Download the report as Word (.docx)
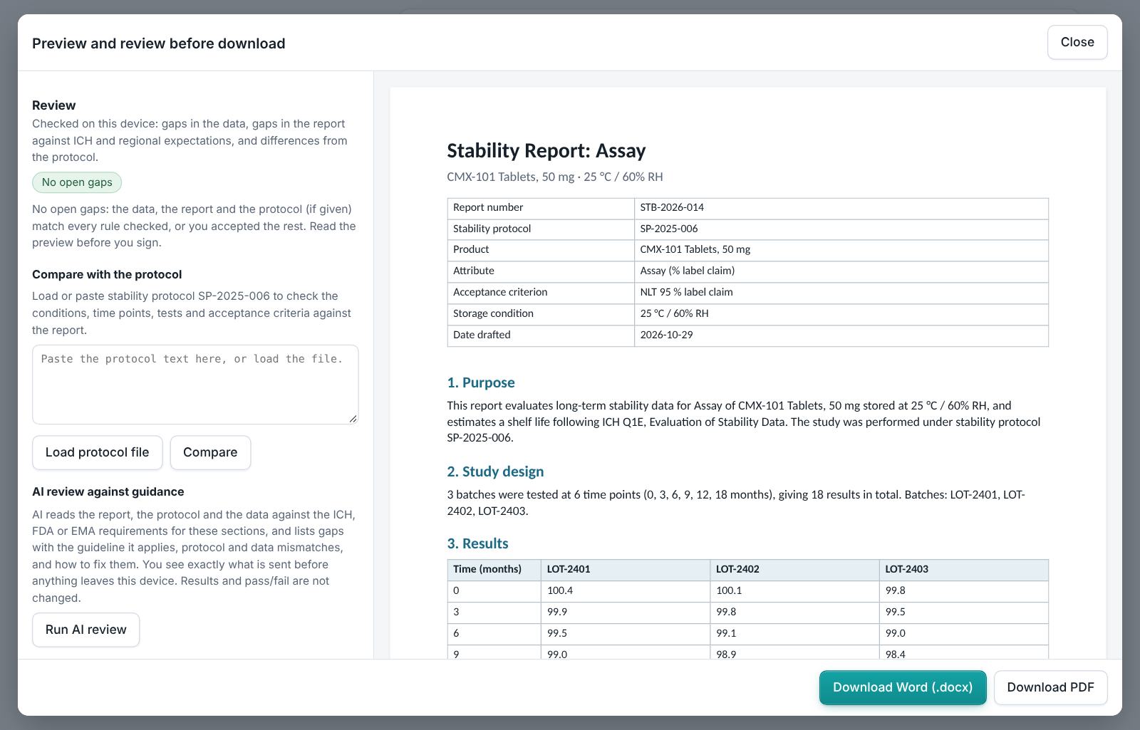 (x=903, y=687)
